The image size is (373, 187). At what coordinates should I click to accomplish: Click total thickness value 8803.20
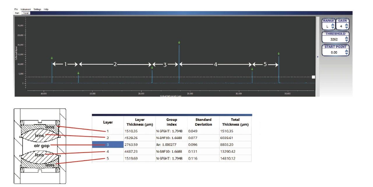click(x=226, y=145)
